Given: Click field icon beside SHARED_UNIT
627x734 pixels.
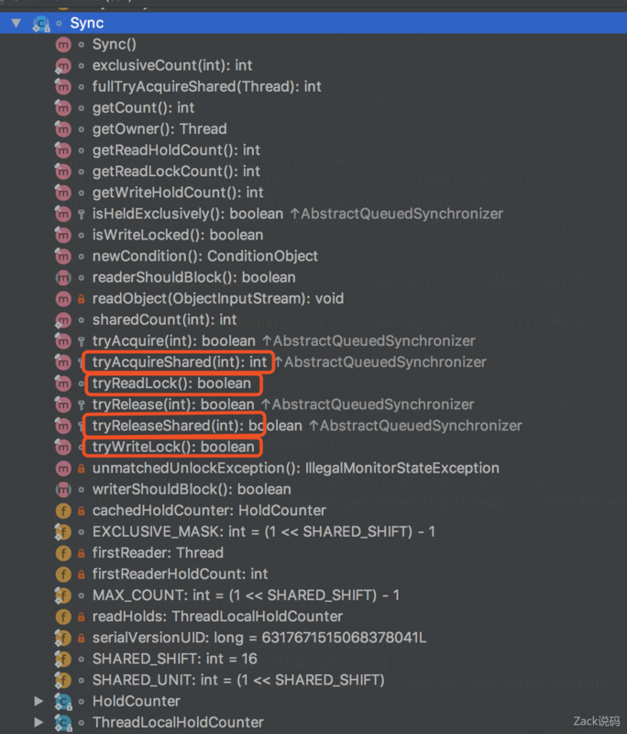Looking at the screenshot, I should 63,680.
